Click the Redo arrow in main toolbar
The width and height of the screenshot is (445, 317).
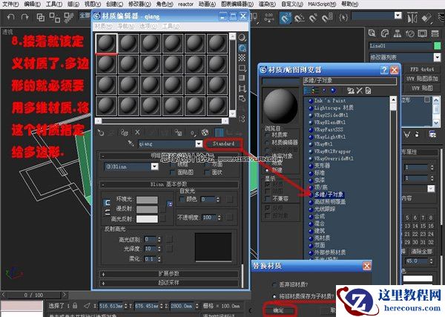tap(25, 17)
